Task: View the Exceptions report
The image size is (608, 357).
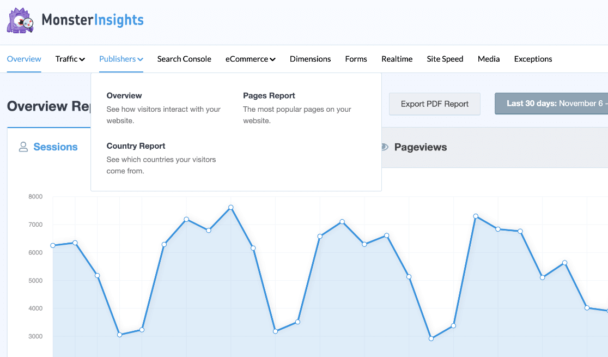Action: click(x=533, y=58)
